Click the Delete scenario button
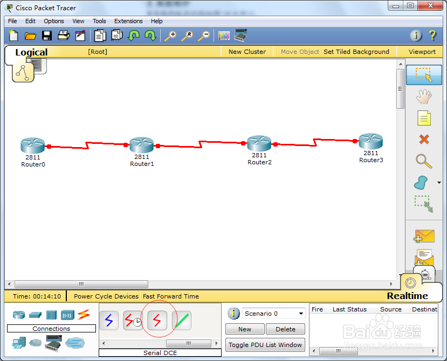The width and height of the screenshot is (447, 361). point(285,329)
